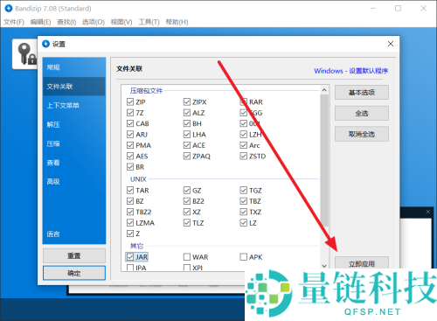Viewport: 437px width, 321px height.
Task: Toggle the AES checkbox
Action: (x=130, y=156)
